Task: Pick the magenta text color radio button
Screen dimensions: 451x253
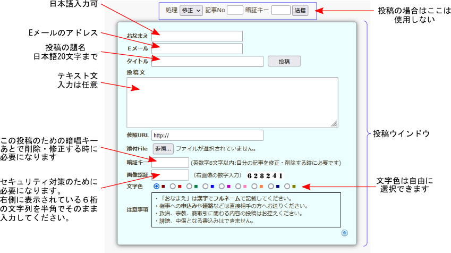Action: click(222, 187)
